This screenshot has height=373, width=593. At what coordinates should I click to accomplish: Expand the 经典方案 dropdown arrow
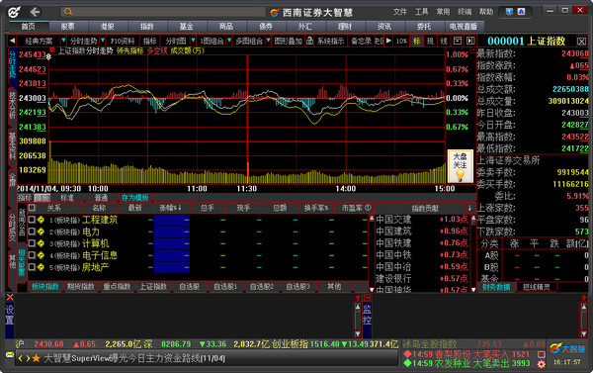point(63,41)
